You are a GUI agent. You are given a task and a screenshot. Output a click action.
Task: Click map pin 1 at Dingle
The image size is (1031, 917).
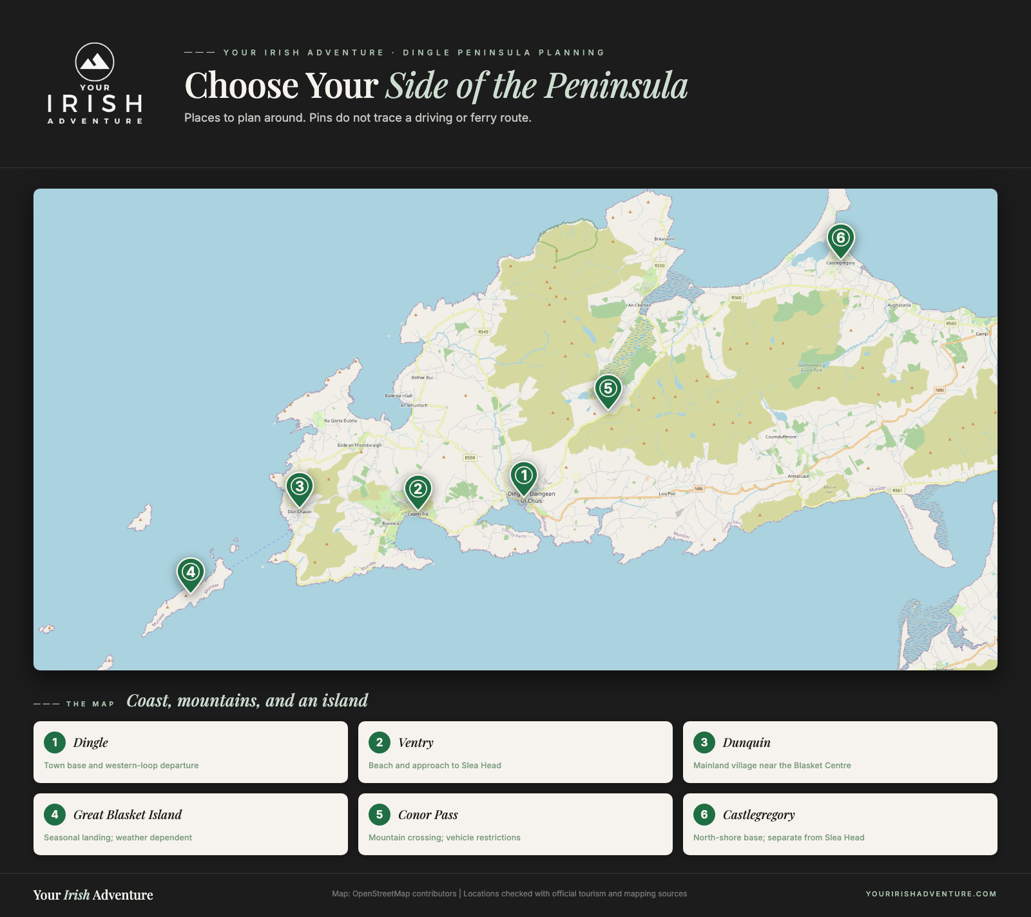tap(524, 478)
